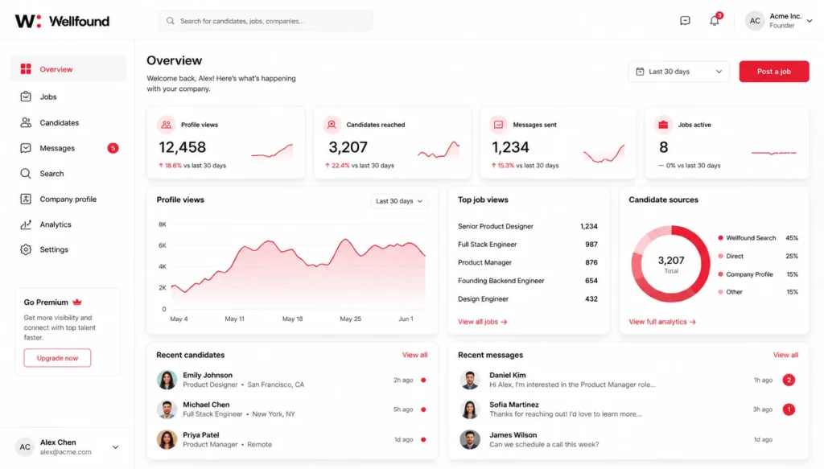Click the Settings gear icon in sidebar

(26, 249)
